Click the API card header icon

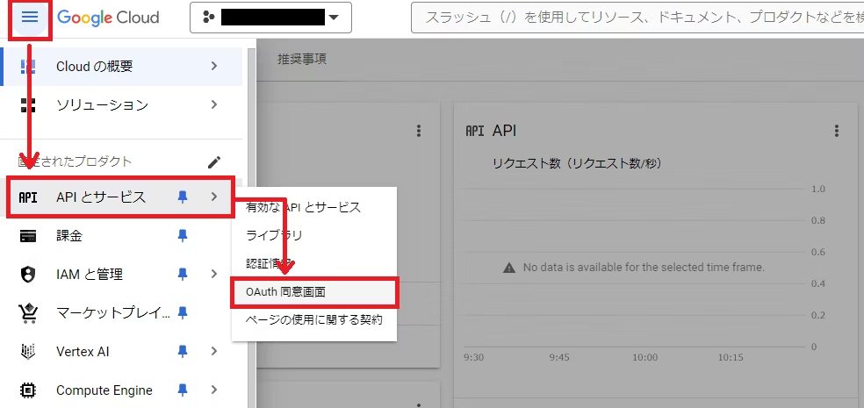tap(475, 131)
